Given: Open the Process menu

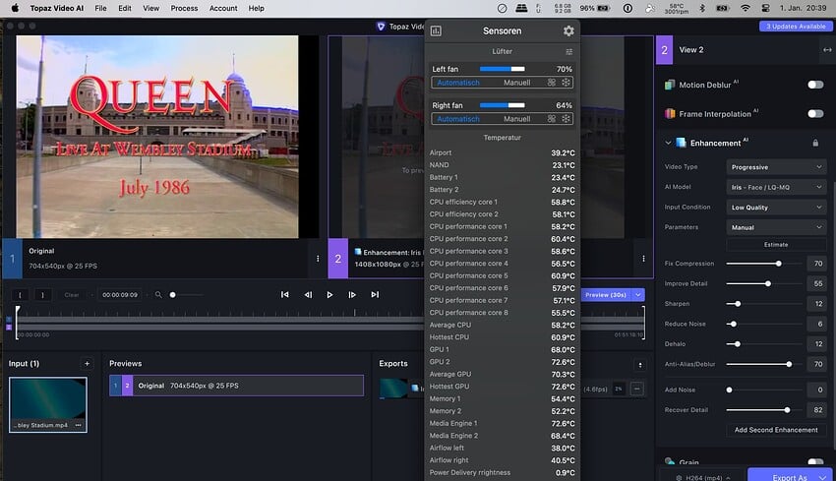Looking at the screenshot, I should [184, 8].
